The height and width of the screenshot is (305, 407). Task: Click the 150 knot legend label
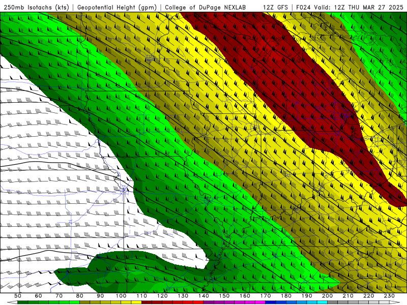pos(224,296)
